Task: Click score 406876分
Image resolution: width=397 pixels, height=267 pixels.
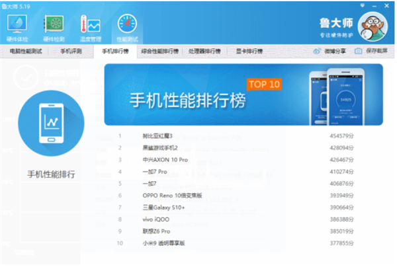Action: [x=341, y=184]
